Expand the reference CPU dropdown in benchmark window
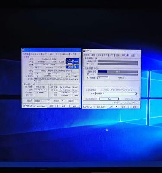Viewport: 162px width, 173px height. (x=116, y=93)
